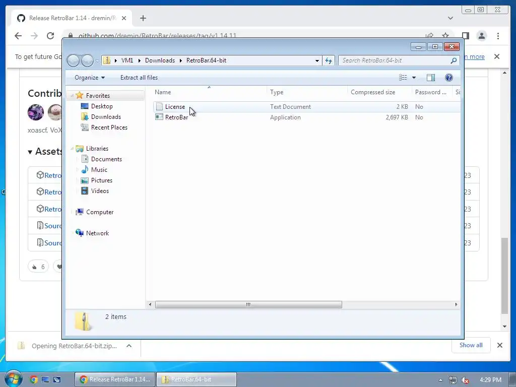Screen dimensions: 516x387
Task: Click the Explorer horizontal scrollbar thumb
Action: click(248, 304)
